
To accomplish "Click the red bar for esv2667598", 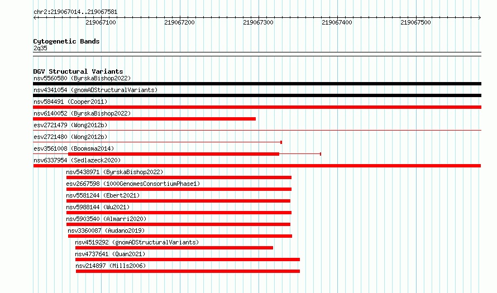I will [x=179, y=189].
